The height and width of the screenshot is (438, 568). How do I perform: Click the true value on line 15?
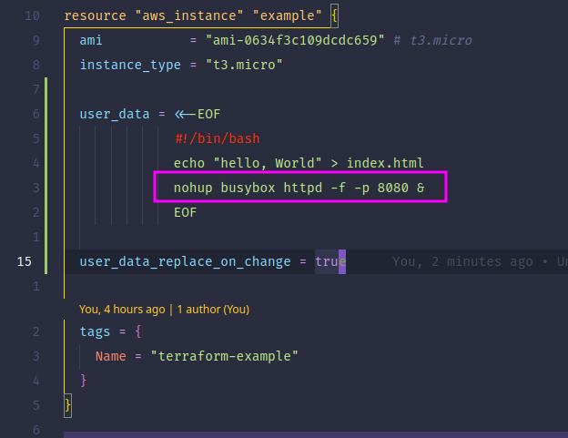click(330, 261)
